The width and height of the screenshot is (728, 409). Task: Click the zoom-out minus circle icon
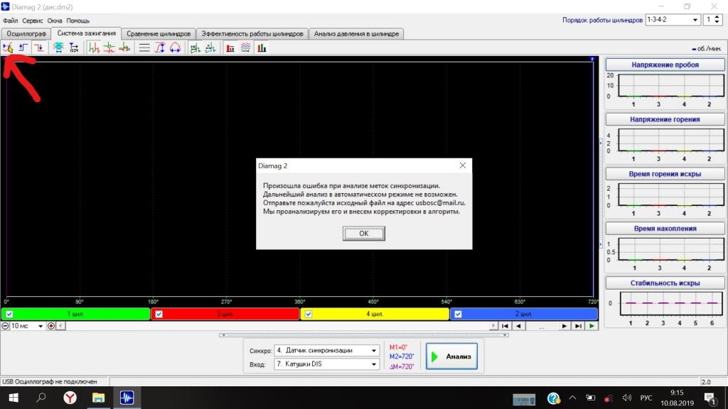(x=5, y=326)
